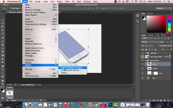
Task: Select the Zoom tool in the toolbox
Action: [3, 84]
